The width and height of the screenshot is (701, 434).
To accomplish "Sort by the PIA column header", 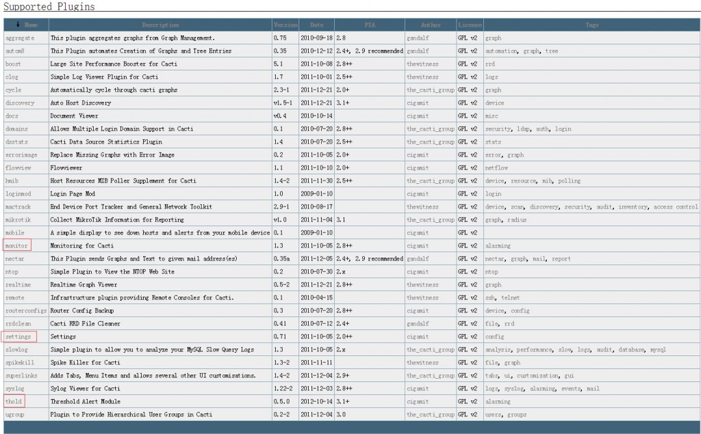I will tap(370, 25).
